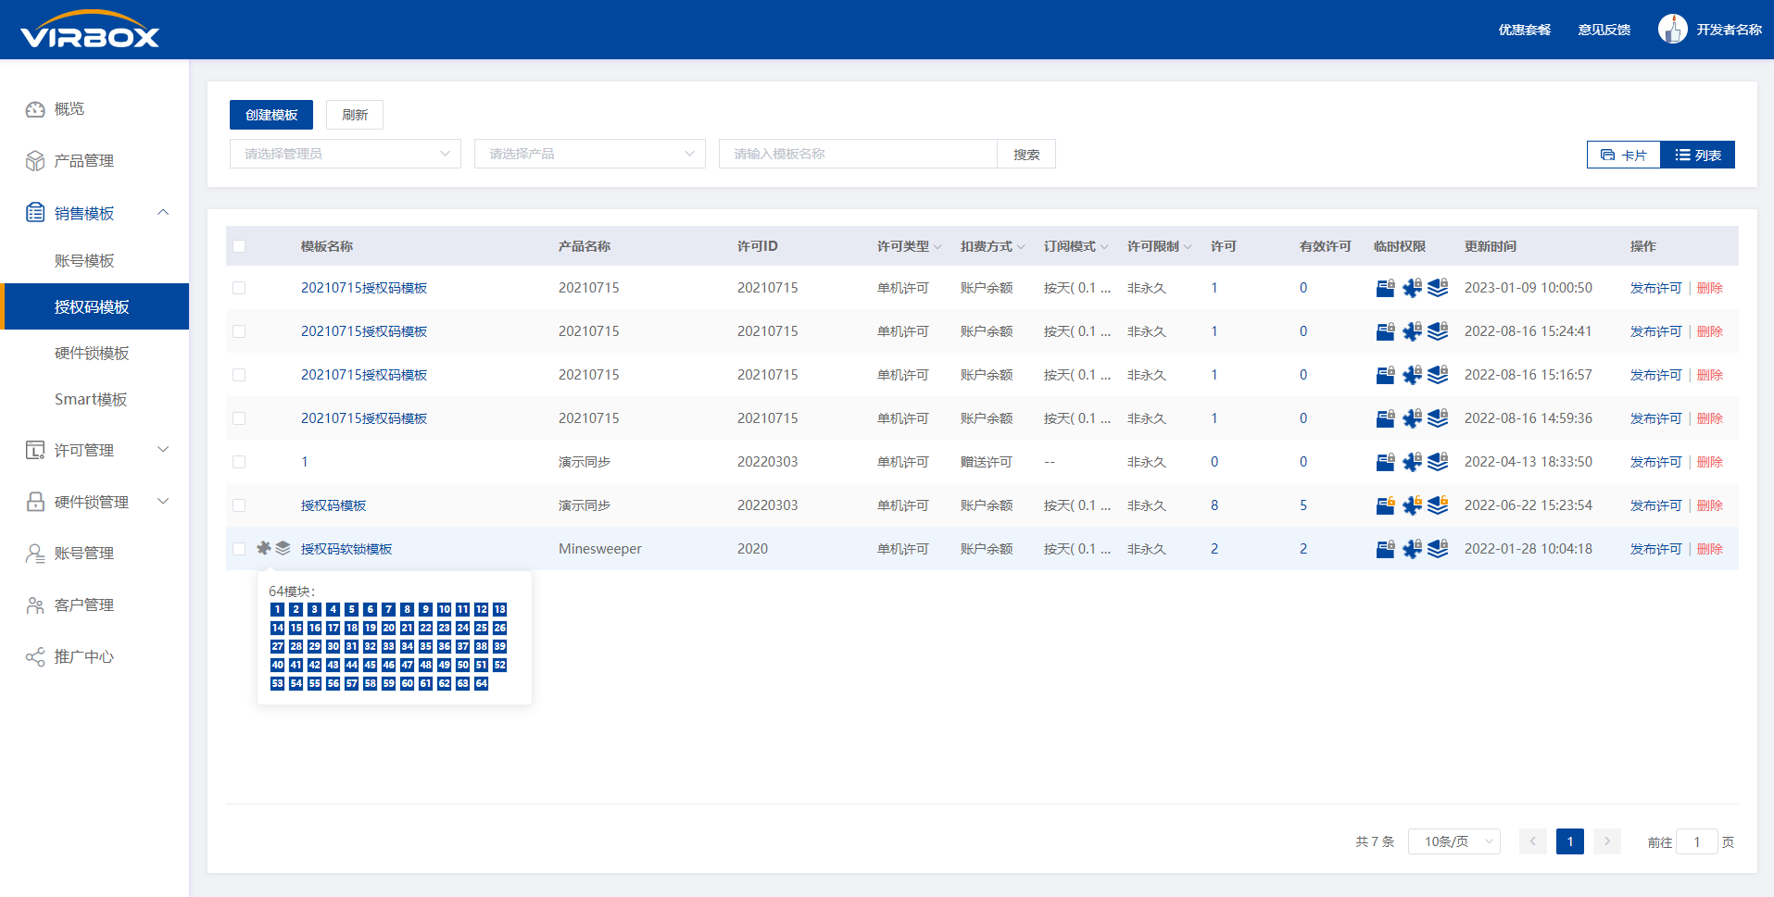Click the 请输入模板名称 search field

click(858, 154)
